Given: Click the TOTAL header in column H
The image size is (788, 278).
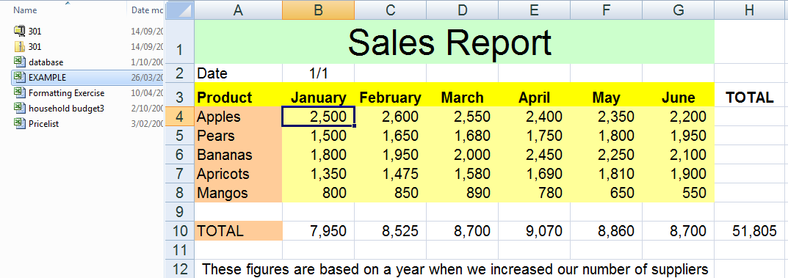Looking at the screenshot, I should tap(750, 95).
